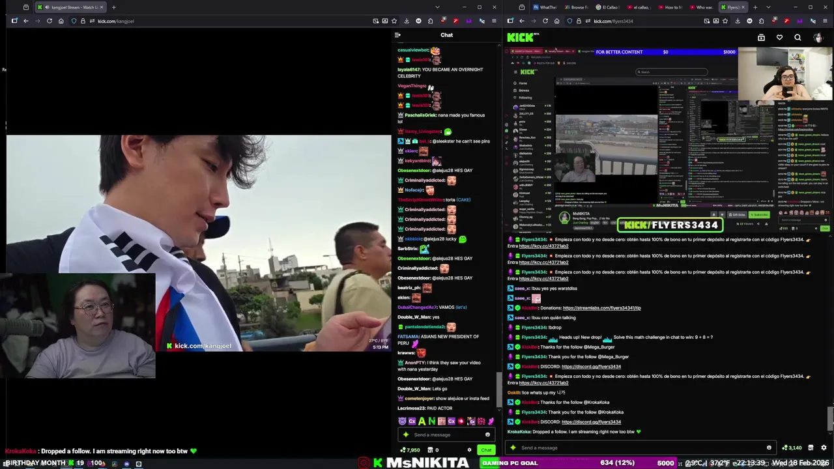Screen dimensions: 834x469
Task: Open channel points balance 3,140
Action: click(792, 448)
